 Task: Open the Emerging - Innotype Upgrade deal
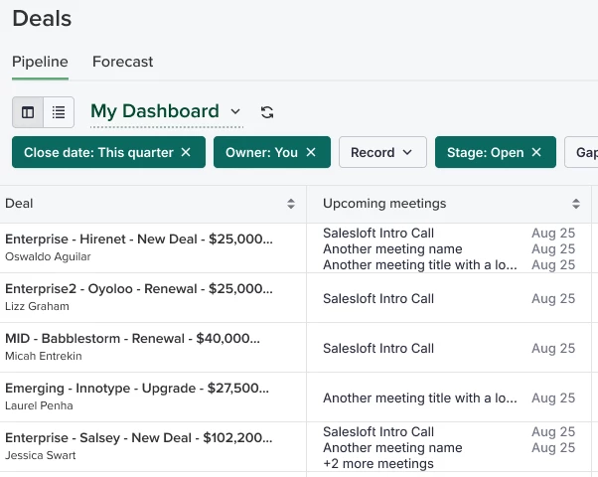coord(138,388)
